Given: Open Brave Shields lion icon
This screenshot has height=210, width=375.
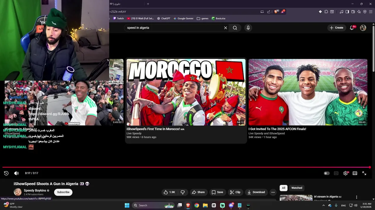Looking at the screenshot, I should 276,12.
